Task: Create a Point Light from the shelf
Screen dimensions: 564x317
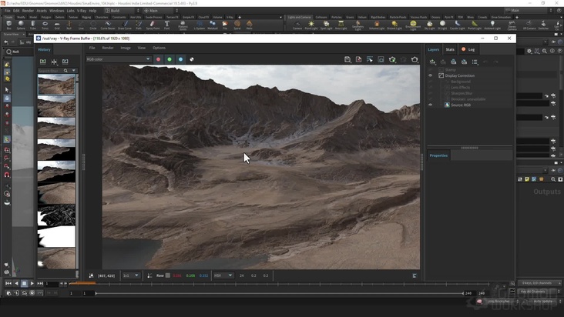Action: pyautogui.click(x=311, y=25)
